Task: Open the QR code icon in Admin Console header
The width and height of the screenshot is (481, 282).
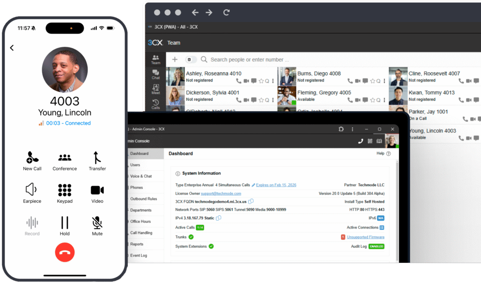Action: click(370, 141)
